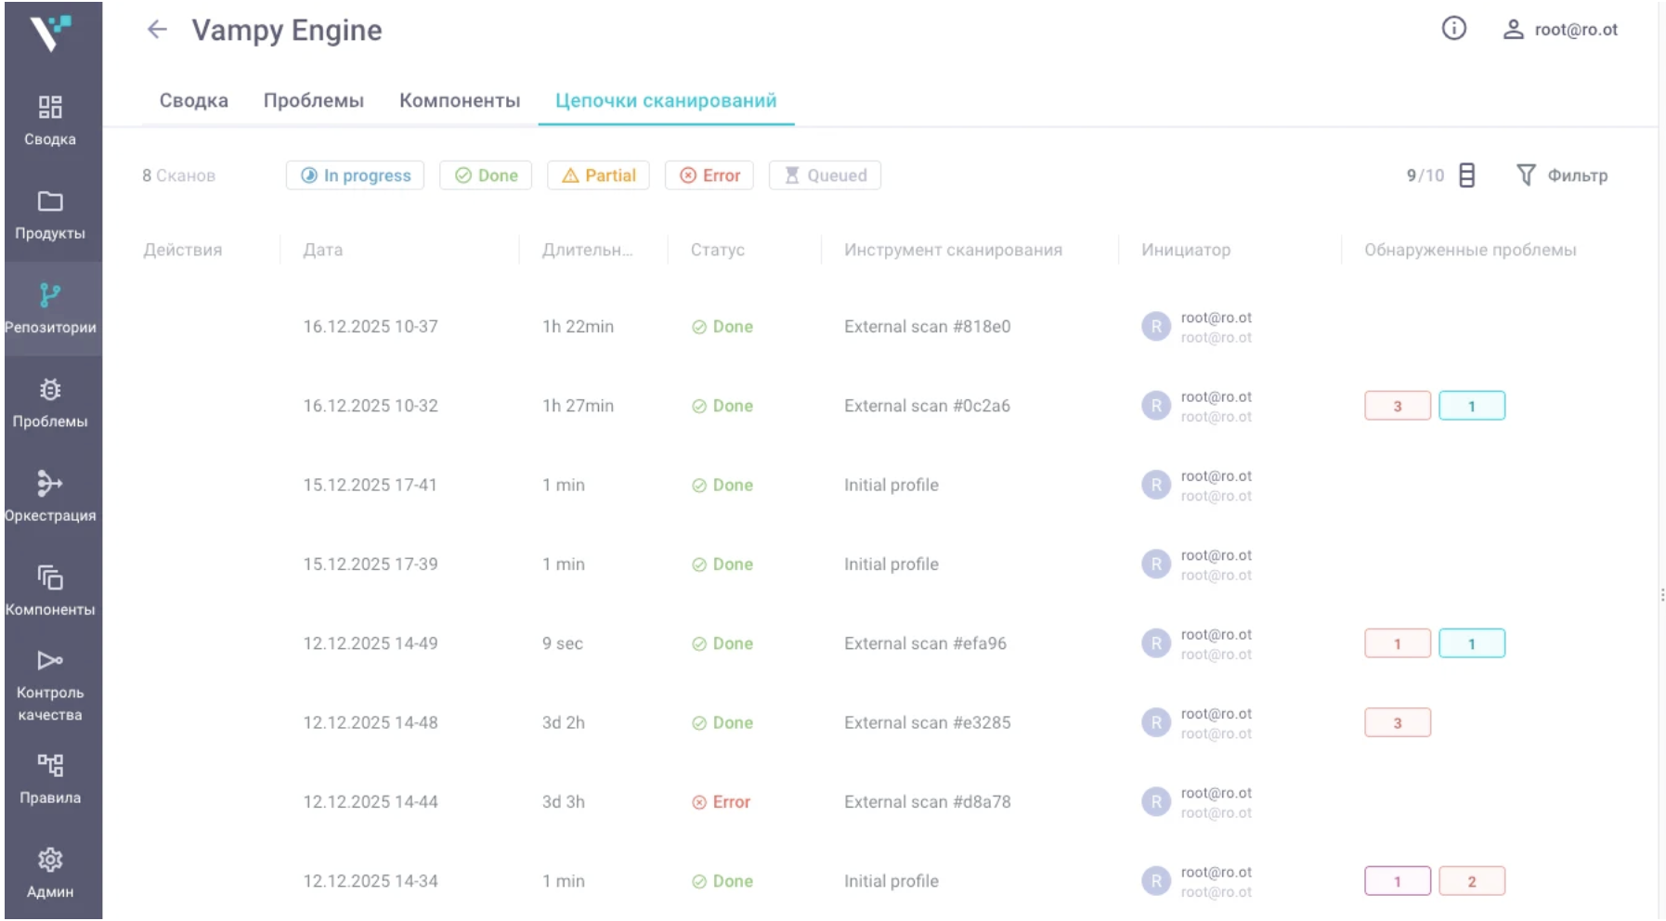The image size is (1666, 921).
Task: Toggle the Queued status filter chip
Action: click(825, 175)
